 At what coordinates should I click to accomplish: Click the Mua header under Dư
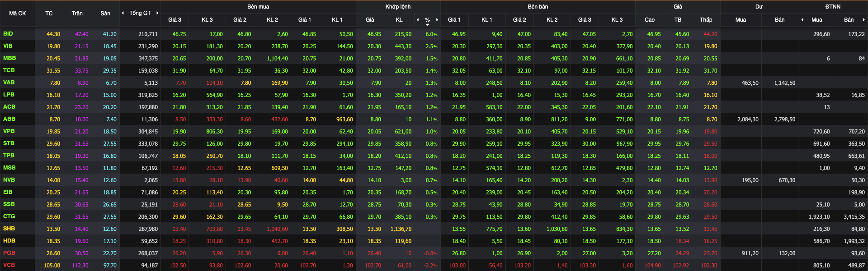[741, 20]
